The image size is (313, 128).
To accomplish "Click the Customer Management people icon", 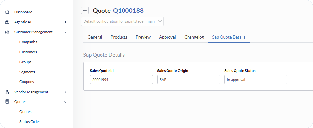I will pos(7,32).
